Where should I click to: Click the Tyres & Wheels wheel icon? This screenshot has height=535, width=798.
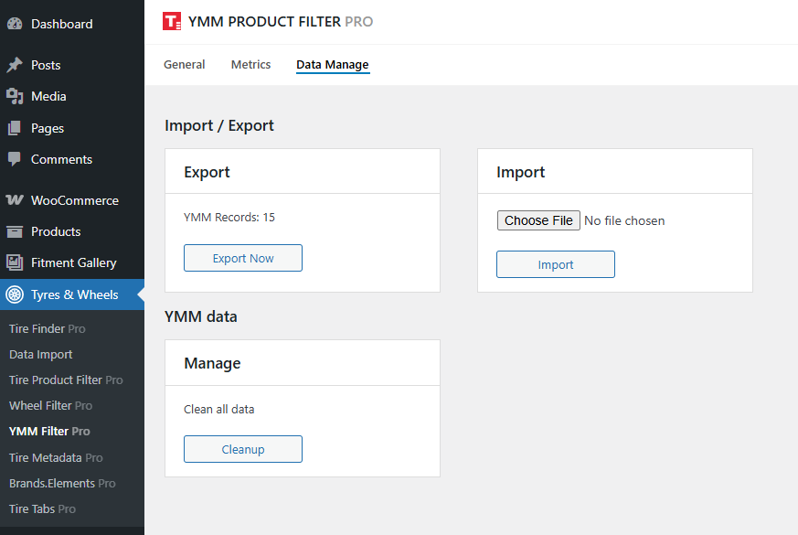15,294
